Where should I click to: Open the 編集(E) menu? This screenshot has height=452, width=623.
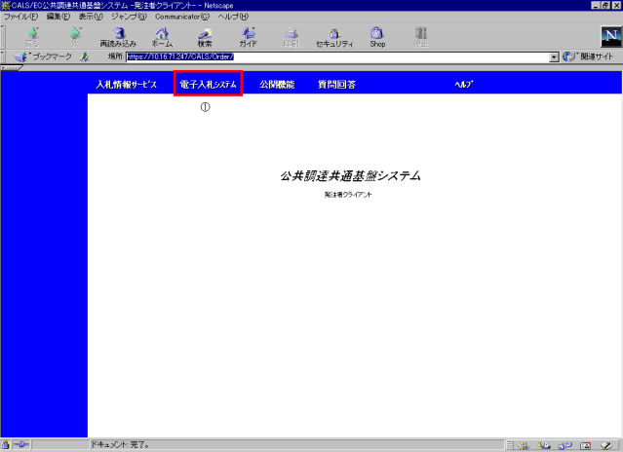pos(58,17)
